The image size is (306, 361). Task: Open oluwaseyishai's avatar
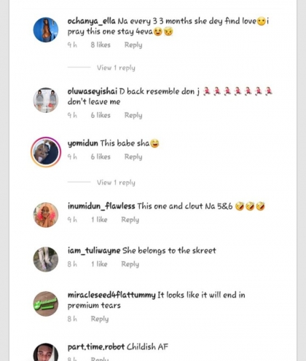(46, 100)
